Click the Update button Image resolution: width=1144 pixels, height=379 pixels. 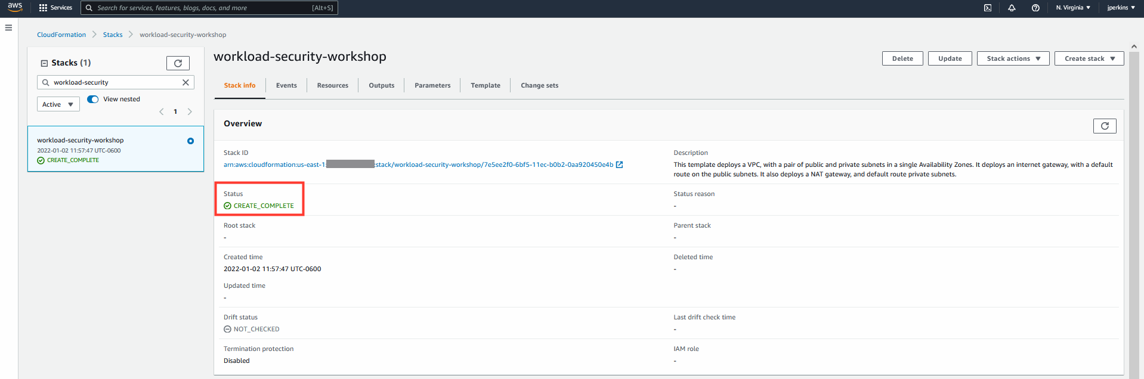[x=950, y=58]
